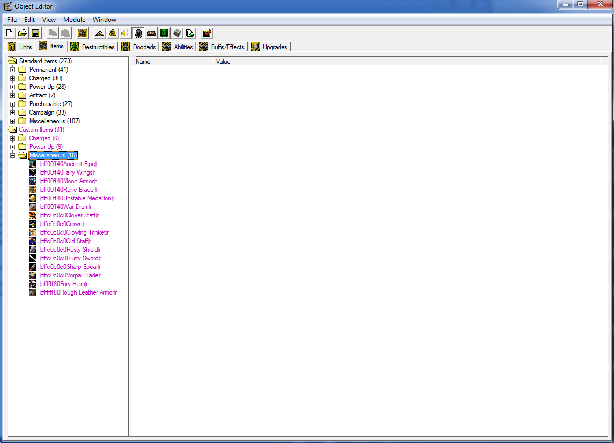This screenshot has width=614, height=443.
Task: Select the Unstable Medallion item icon
Action: pos(33,198)
